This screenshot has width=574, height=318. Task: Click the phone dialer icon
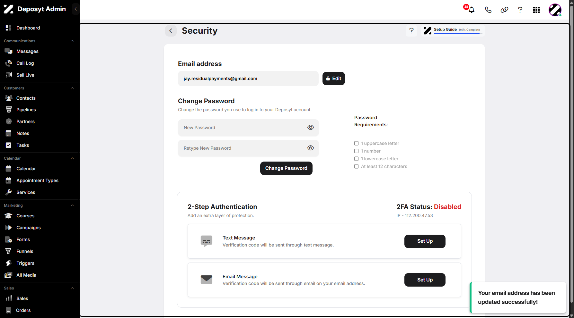[x=488, y=10]
